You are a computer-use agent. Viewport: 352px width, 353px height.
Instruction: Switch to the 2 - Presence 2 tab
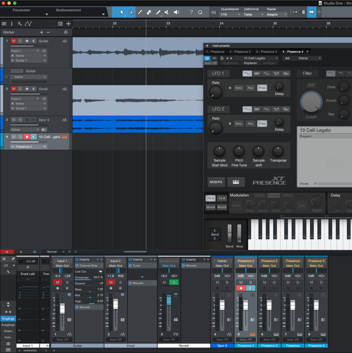240,52
